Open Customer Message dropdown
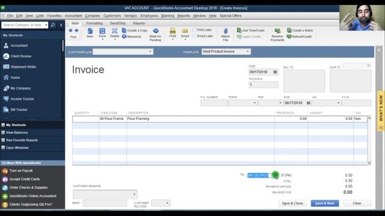 [134, 194]
